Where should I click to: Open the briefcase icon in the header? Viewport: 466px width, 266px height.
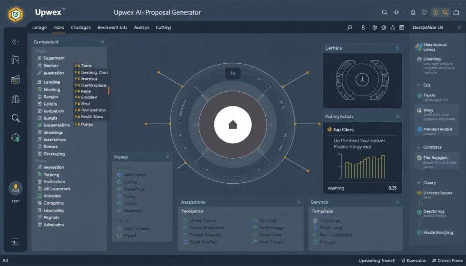coord(456,12)
